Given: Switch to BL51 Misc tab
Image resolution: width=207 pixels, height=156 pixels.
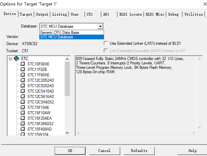Looking at the screenshot, I should [155, 14].
